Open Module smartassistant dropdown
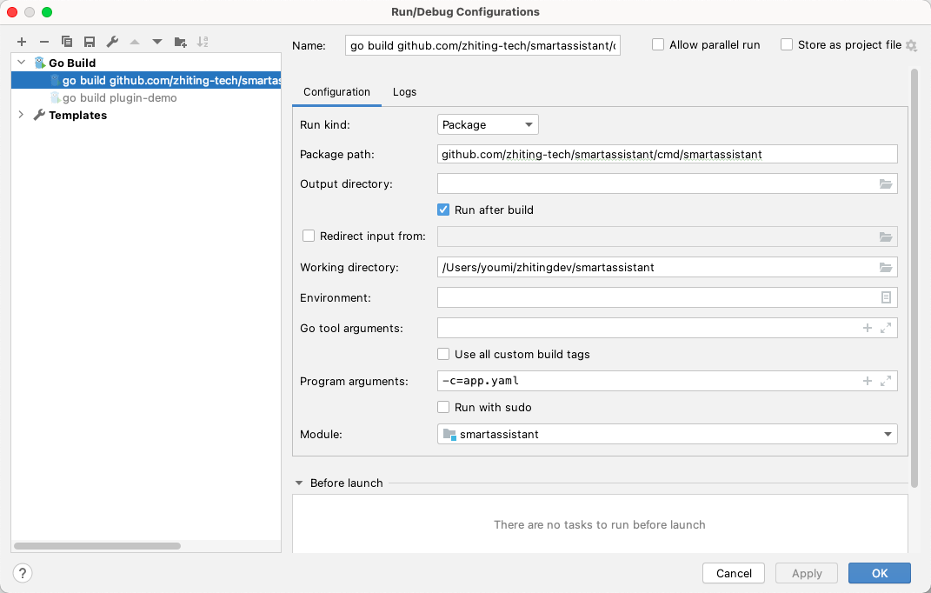The image size is (931, 593). 668,435
